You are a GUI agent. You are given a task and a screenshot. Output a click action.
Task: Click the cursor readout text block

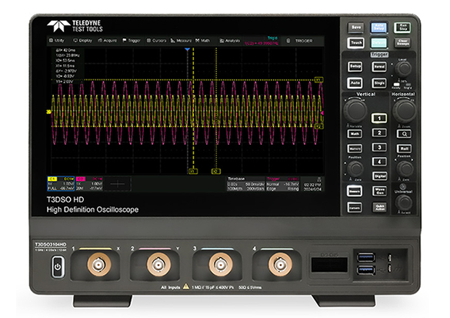pos(68,65)
